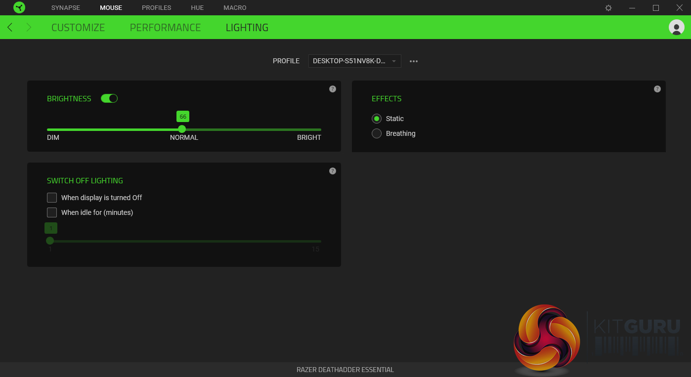Click the PROFILE label
691x377 pixels.
[286, 61]
